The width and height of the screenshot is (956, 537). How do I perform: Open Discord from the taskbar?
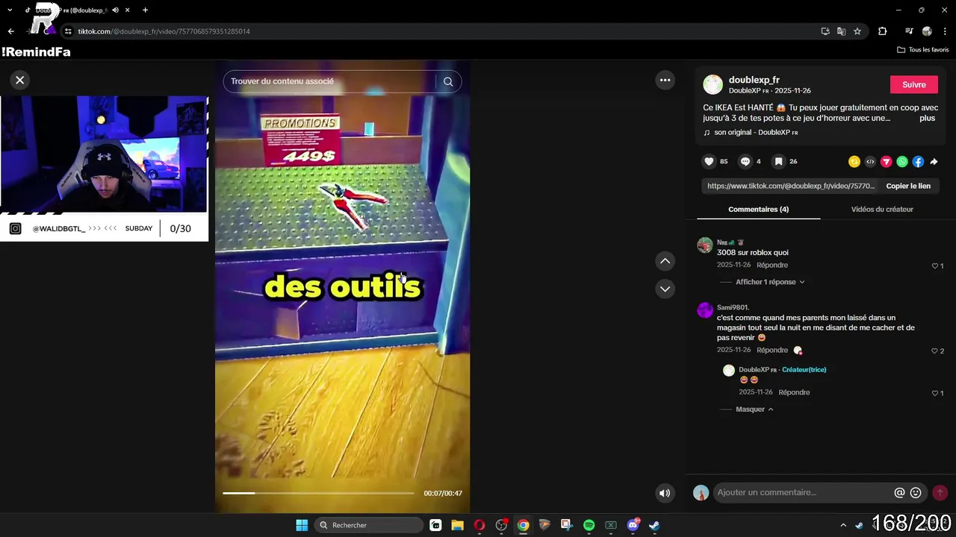point(633,525)
